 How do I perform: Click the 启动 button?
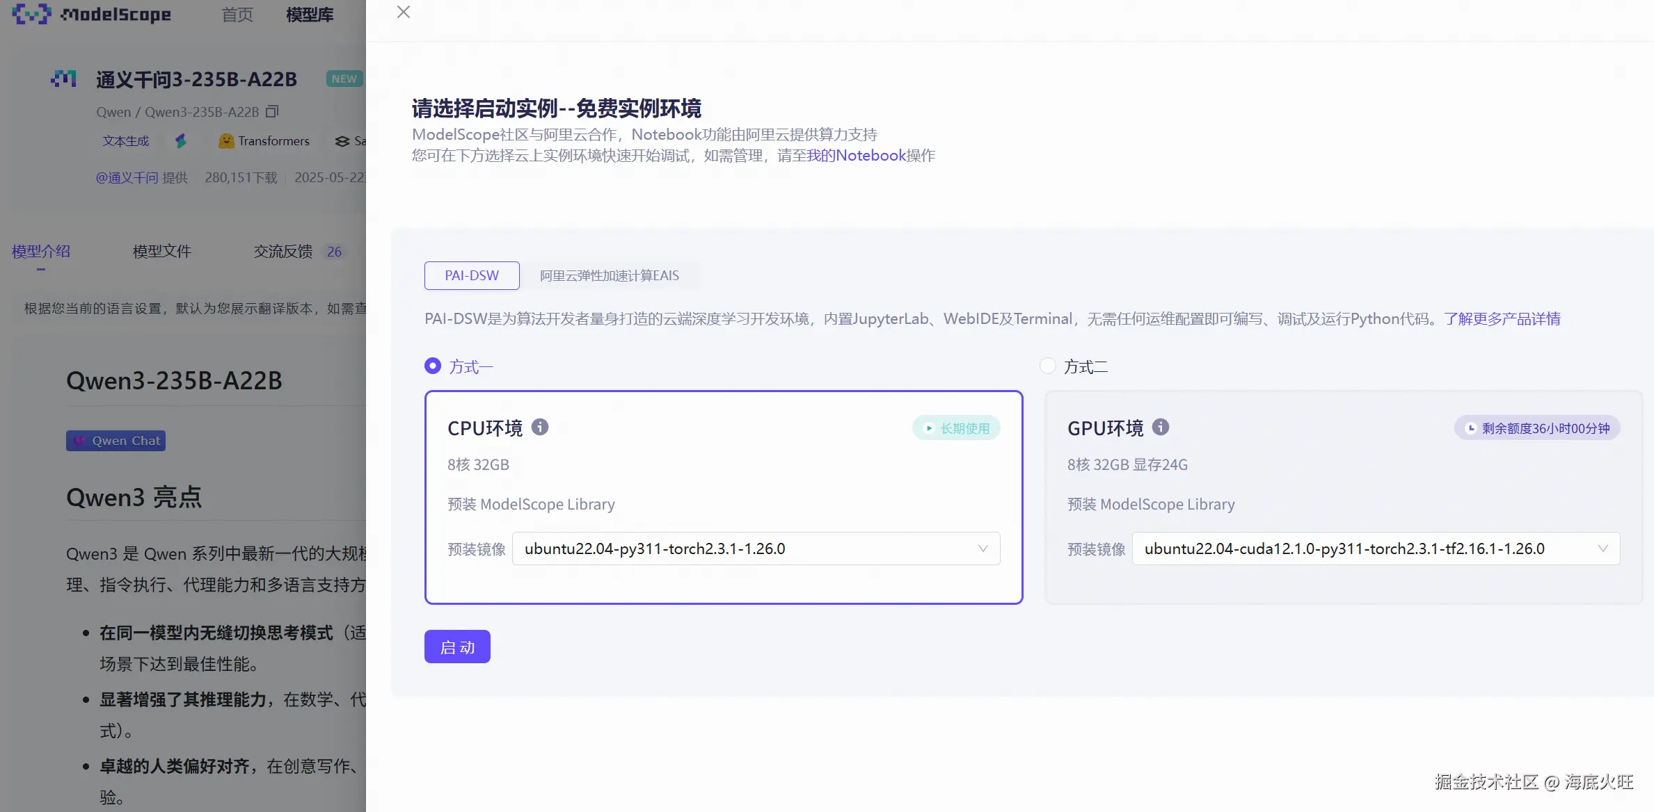pyautogui.click(x=457, y=647)
